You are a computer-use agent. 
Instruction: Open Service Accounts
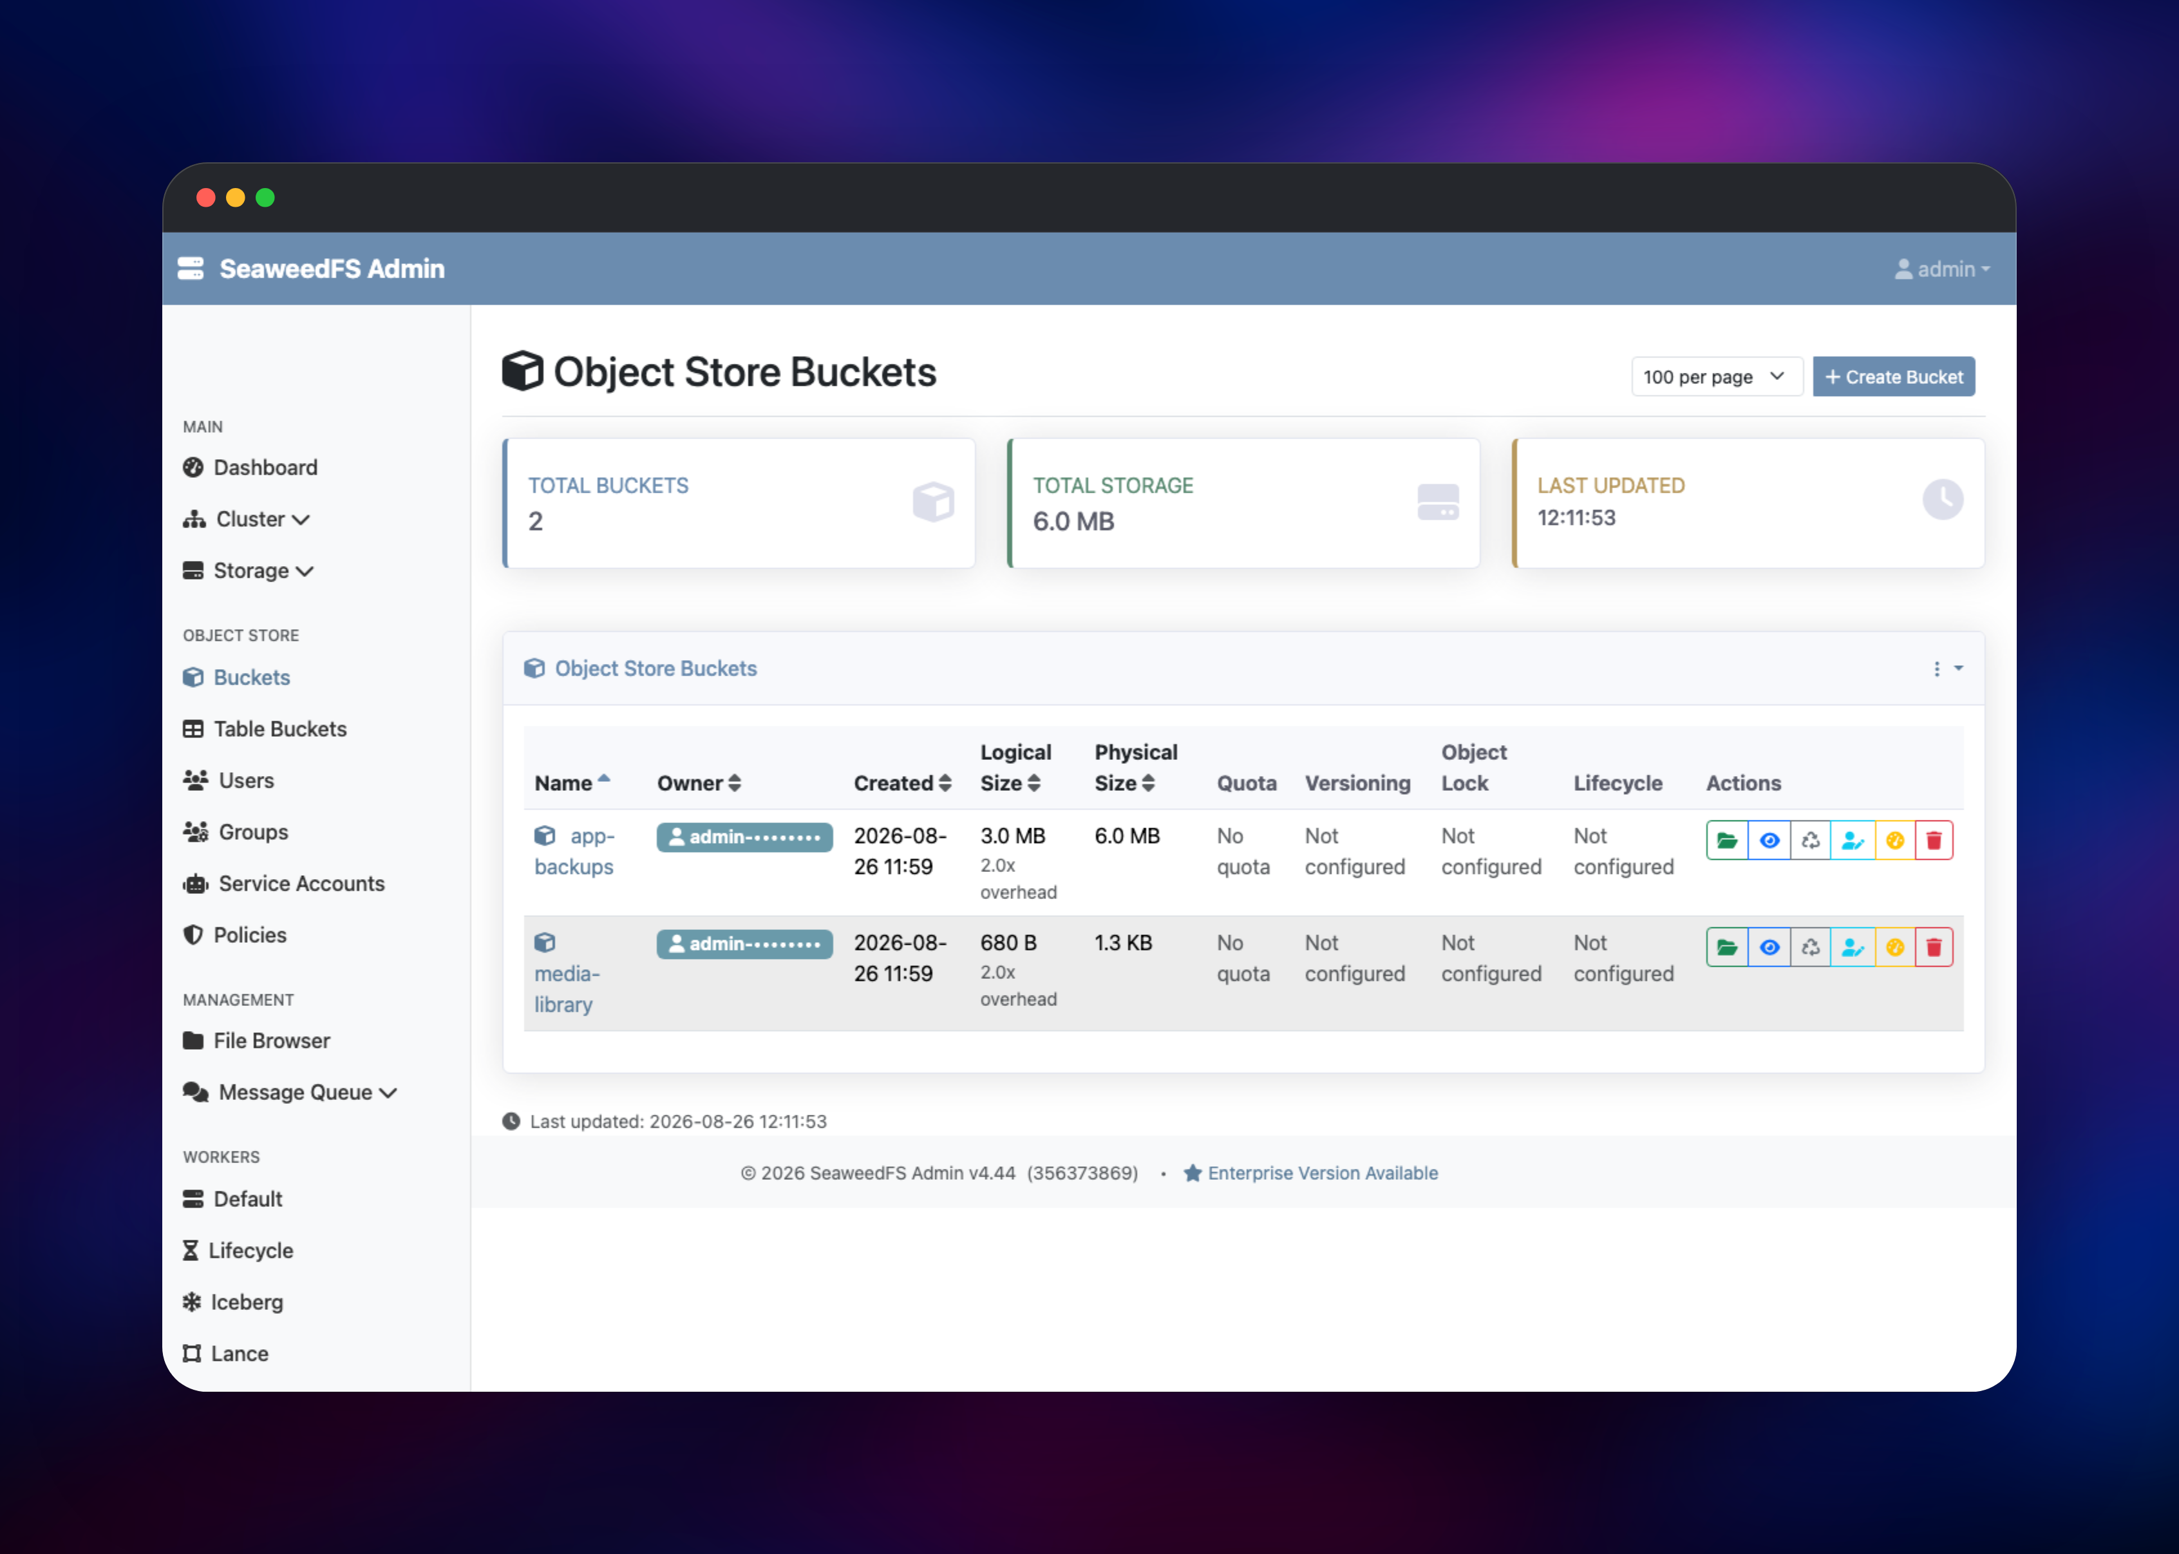(x=284, y=883)
